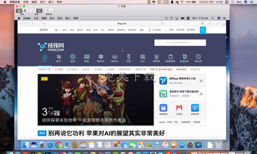Open Safari downloads button
The image size is (257, 154).
point(203,24)
